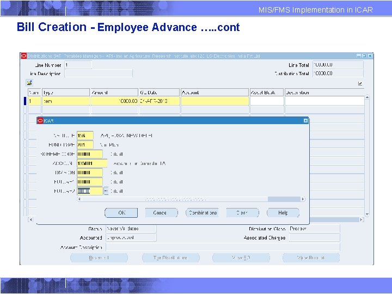Toggle the checkbox at the grid's top right

[360, 83]
